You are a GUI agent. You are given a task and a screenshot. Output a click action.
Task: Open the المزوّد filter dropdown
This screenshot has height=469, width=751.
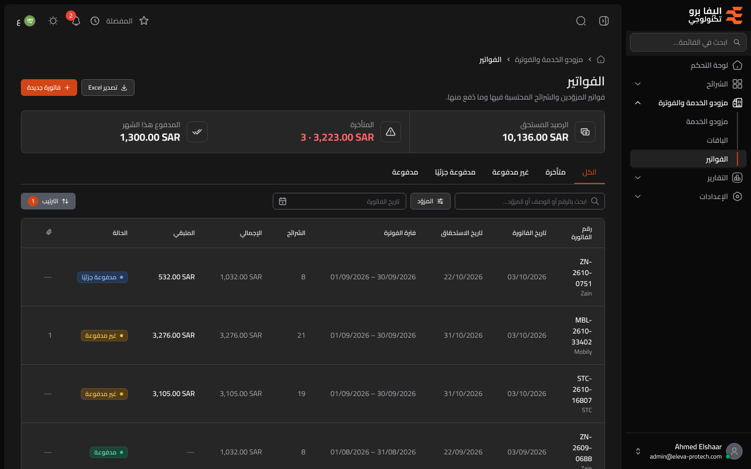[430, 201]
